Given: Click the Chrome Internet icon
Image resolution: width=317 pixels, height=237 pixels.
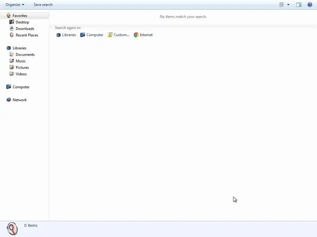Looking at the screenshot, I should click(x=136, y=35).
